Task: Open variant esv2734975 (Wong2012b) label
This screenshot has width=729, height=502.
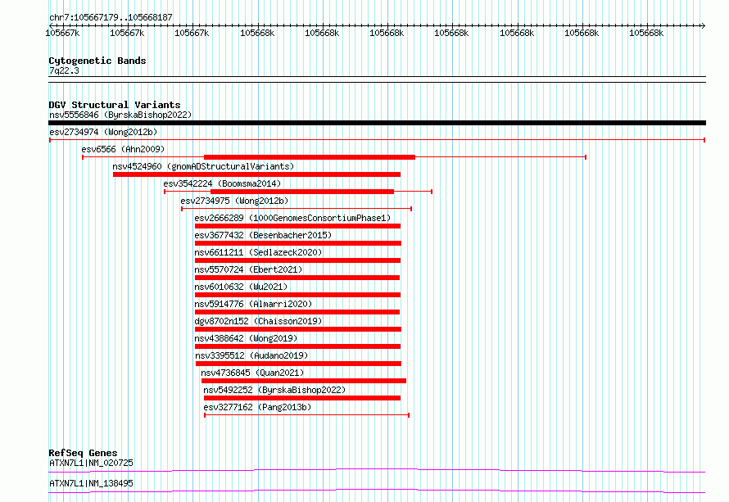Action: pos(234,201)
